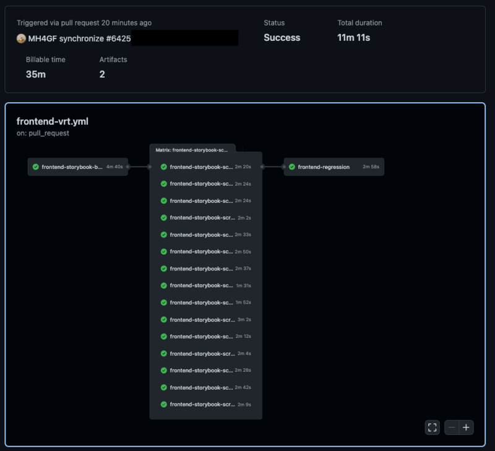
Task: Click the checkmark icon on the 2m 33s job
Action: (163, 234)
